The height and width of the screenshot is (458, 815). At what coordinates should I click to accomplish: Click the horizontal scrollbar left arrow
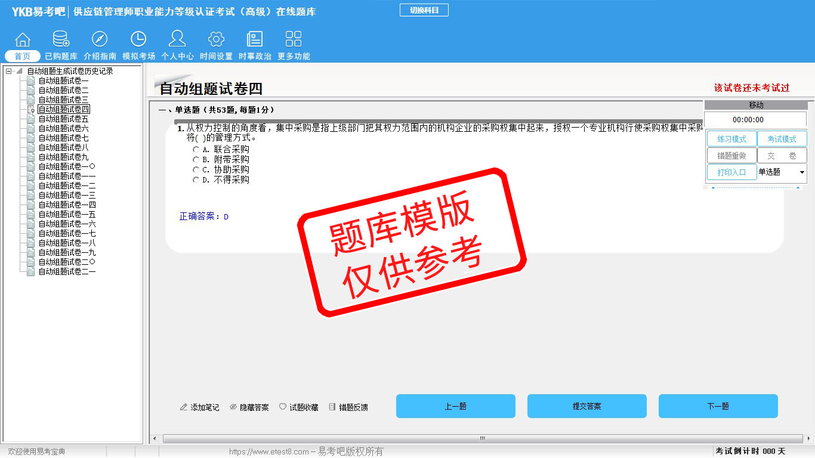pos(155,439)
